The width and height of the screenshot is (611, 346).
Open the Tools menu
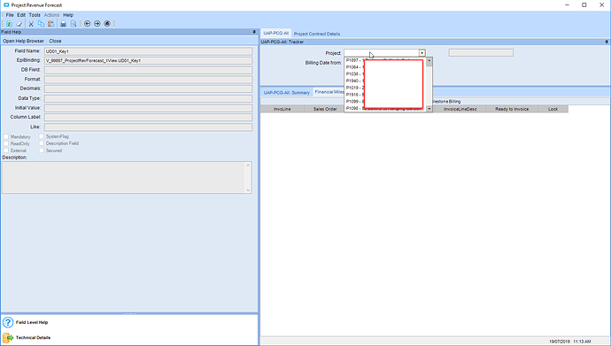click(x=35, y=15)
